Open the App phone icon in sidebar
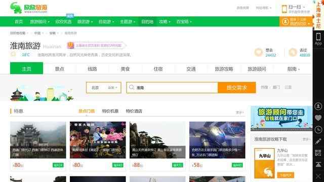 pyautogui.click(x=318, y=39)
